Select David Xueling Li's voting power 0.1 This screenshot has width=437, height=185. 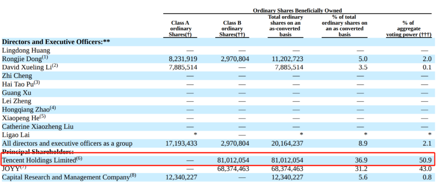click(x=427, y=67)
